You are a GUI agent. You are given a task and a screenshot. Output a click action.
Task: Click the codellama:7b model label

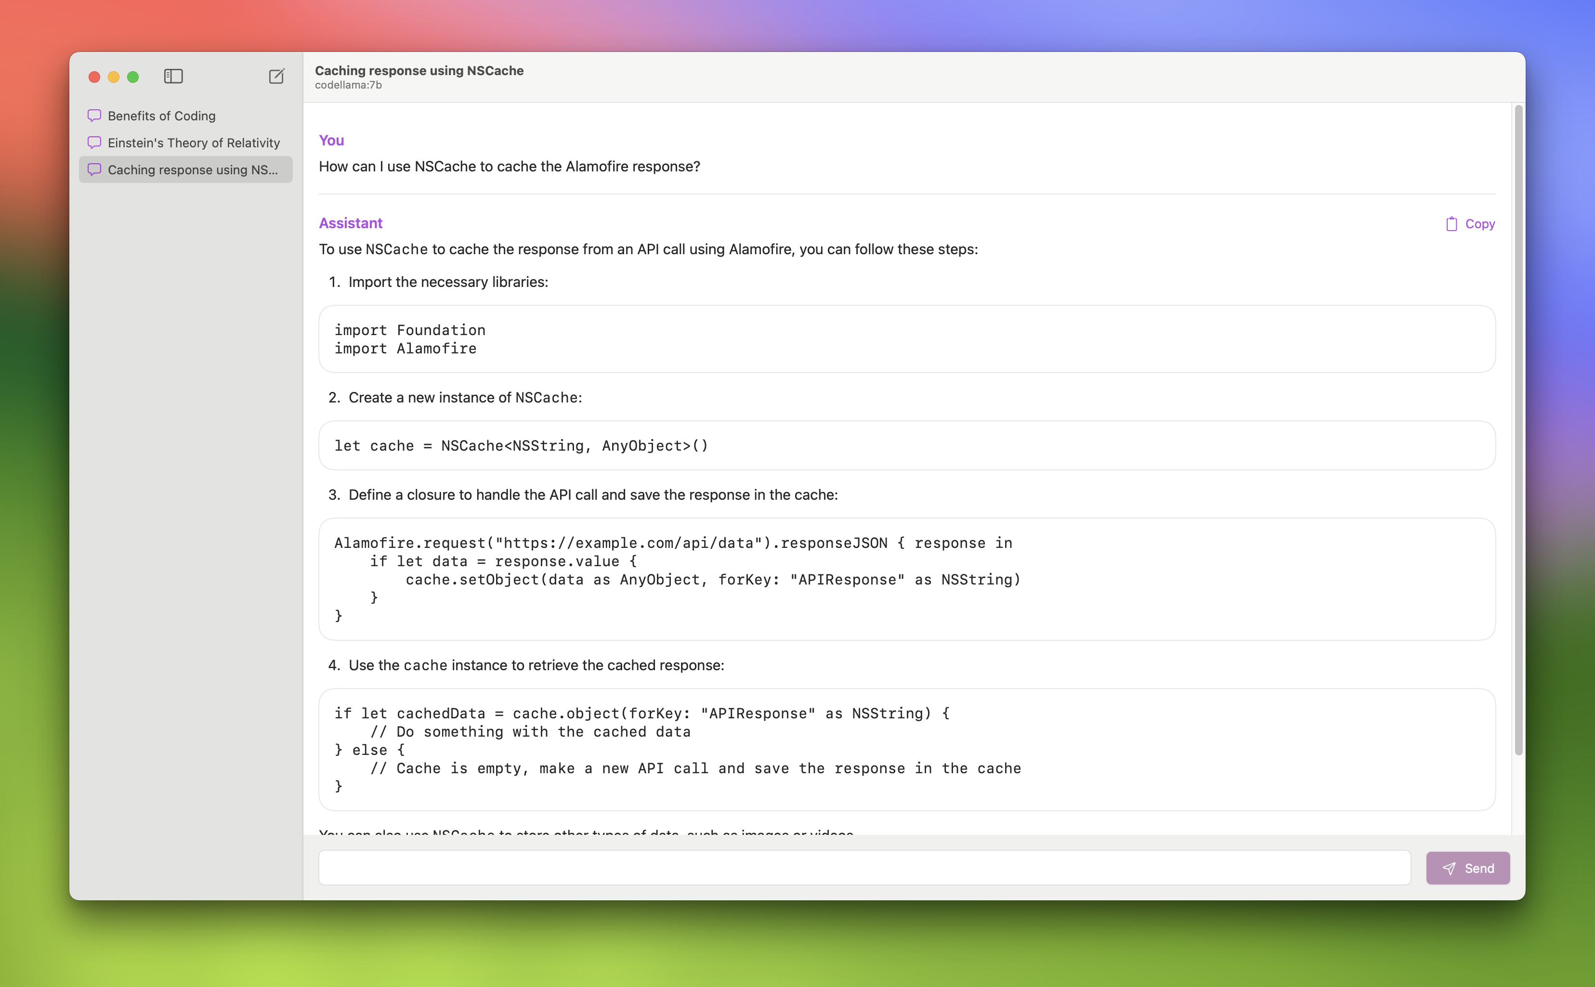click(x=348, y=86)
